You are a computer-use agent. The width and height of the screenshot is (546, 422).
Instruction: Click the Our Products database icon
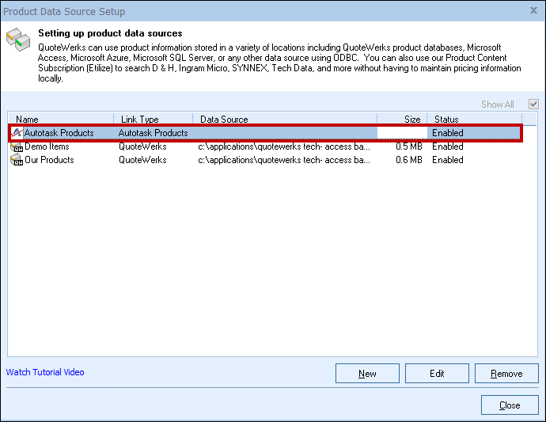17,160
